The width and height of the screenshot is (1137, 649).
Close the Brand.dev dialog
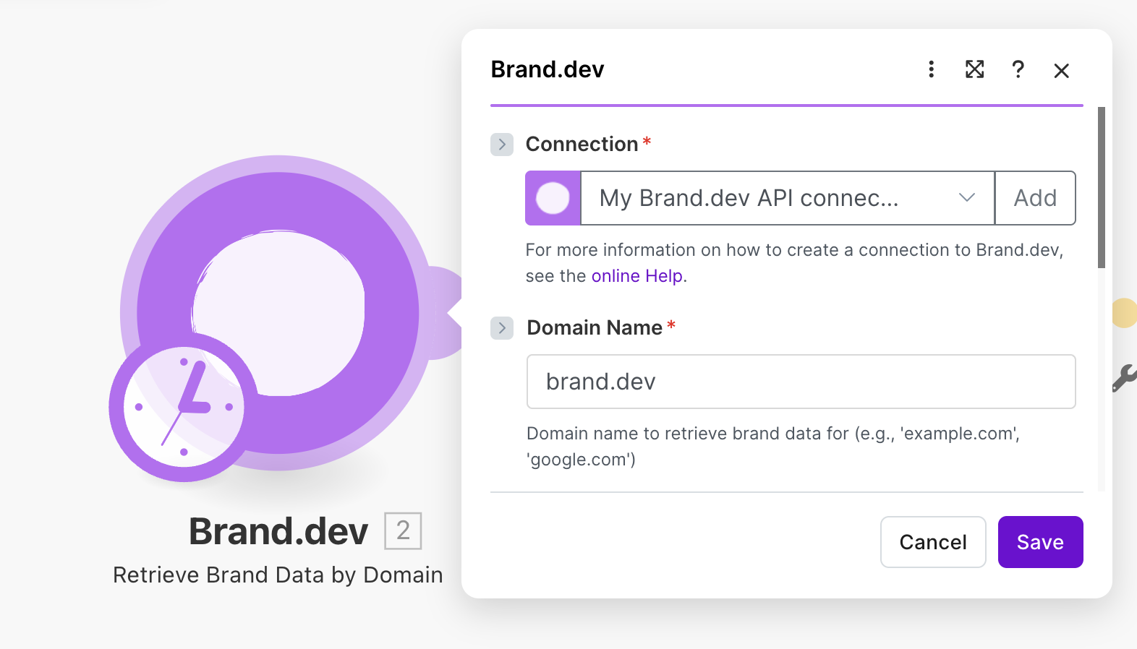(1061, 70)
